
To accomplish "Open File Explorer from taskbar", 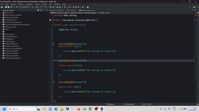I will point(62,109).
